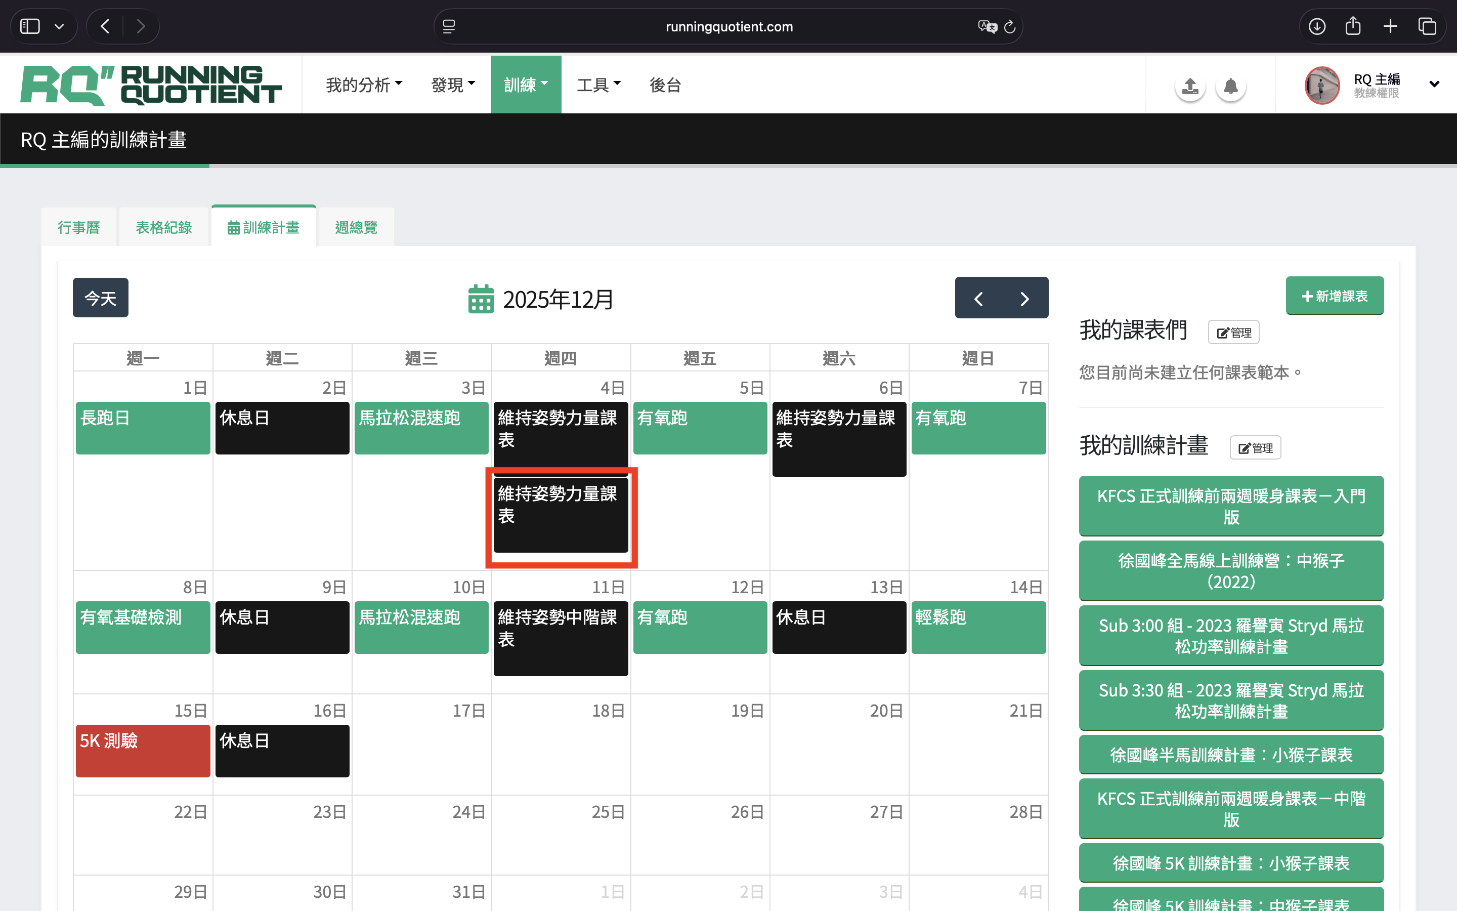Toggle the browser sidebar

coord(30,26)
